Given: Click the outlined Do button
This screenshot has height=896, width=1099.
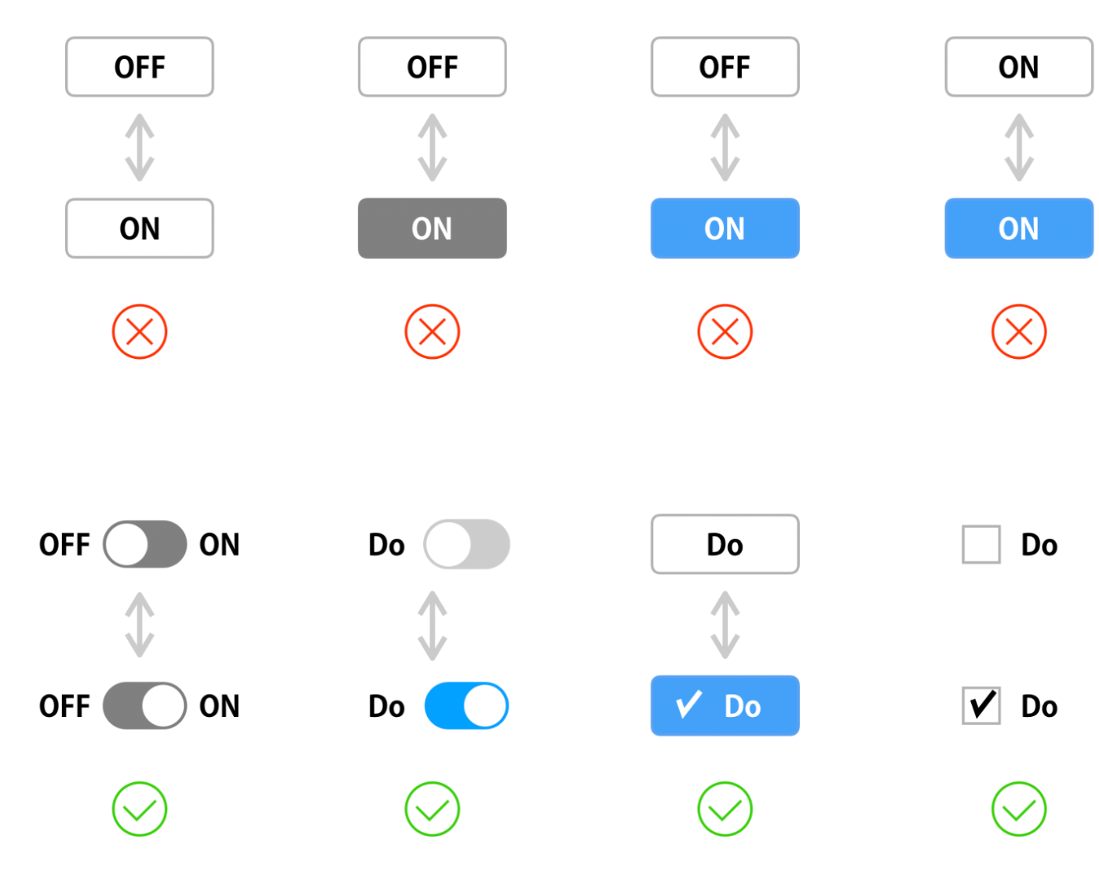Looking at the screenshot, I should coord(725,544).
